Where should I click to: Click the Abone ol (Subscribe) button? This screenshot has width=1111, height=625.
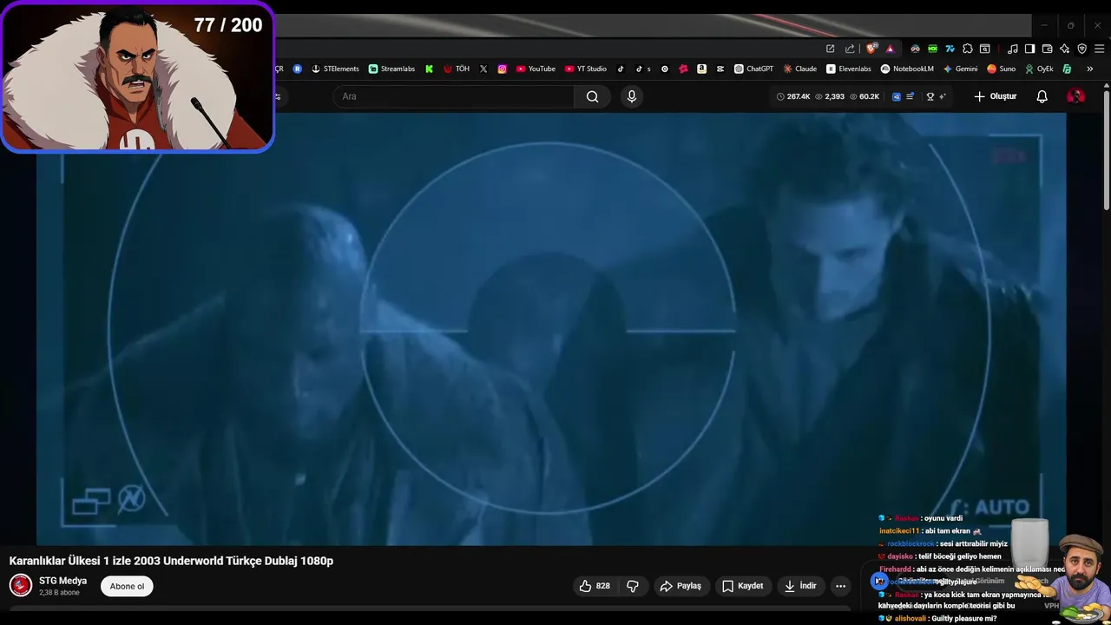(127, 587)
